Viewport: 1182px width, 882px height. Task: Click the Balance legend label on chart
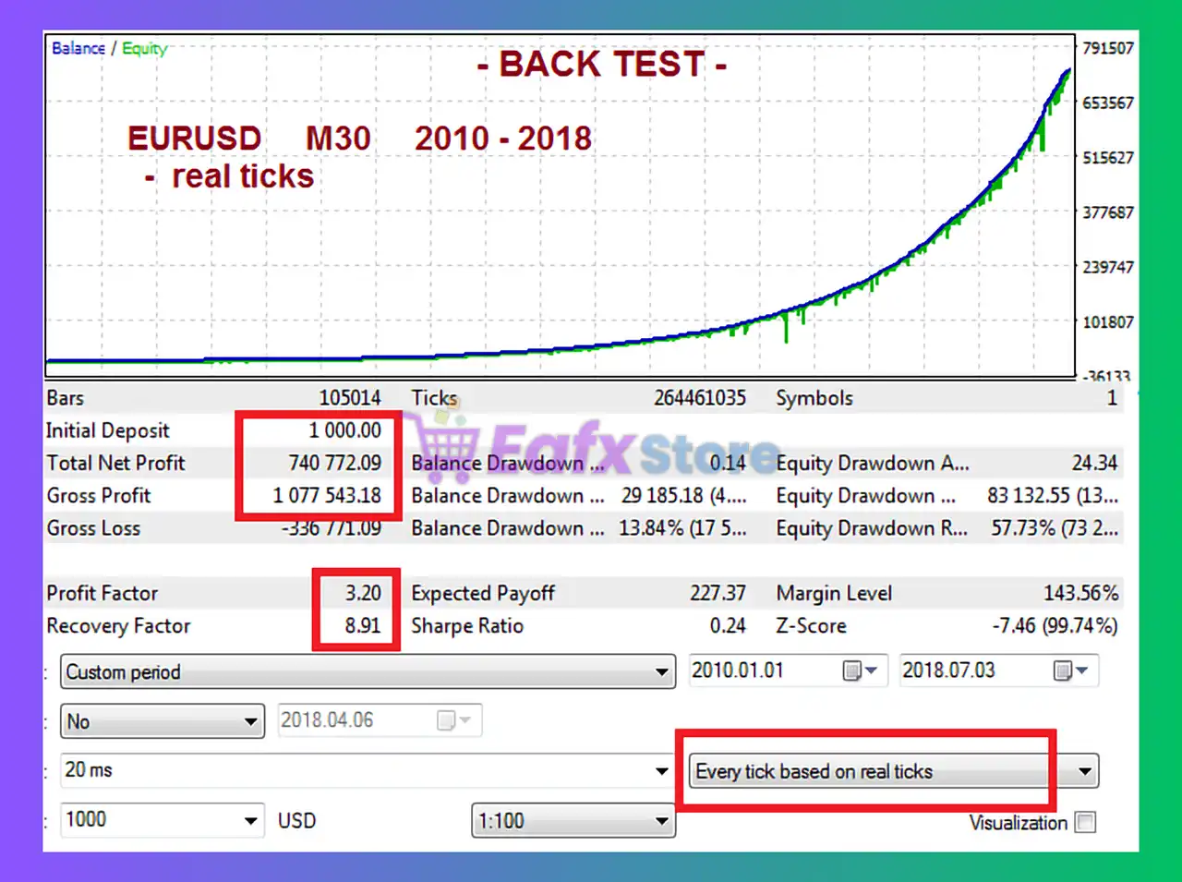78,48
